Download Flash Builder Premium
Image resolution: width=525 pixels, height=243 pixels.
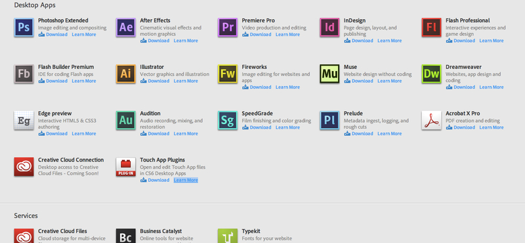click(53, 81)
